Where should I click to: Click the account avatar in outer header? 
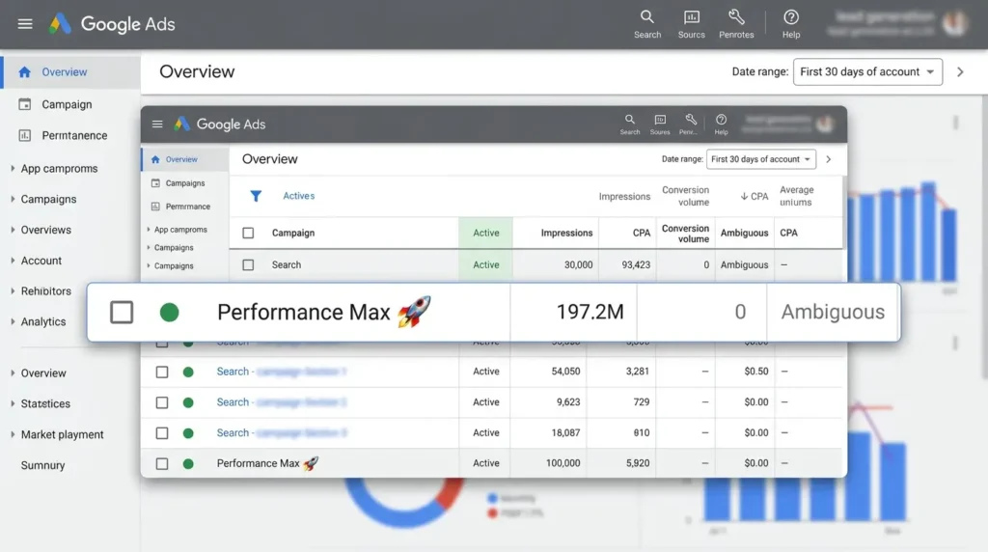(955, 24)
